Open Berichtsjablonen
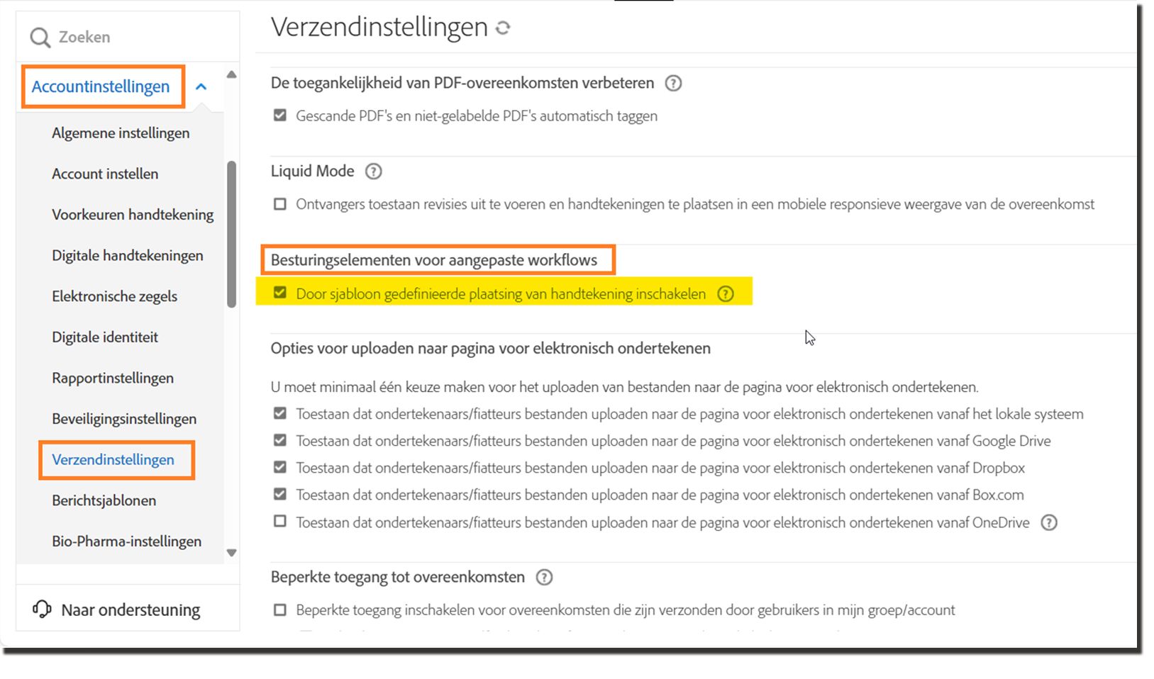Screen dimensions: 1154x679 [104, 501]
